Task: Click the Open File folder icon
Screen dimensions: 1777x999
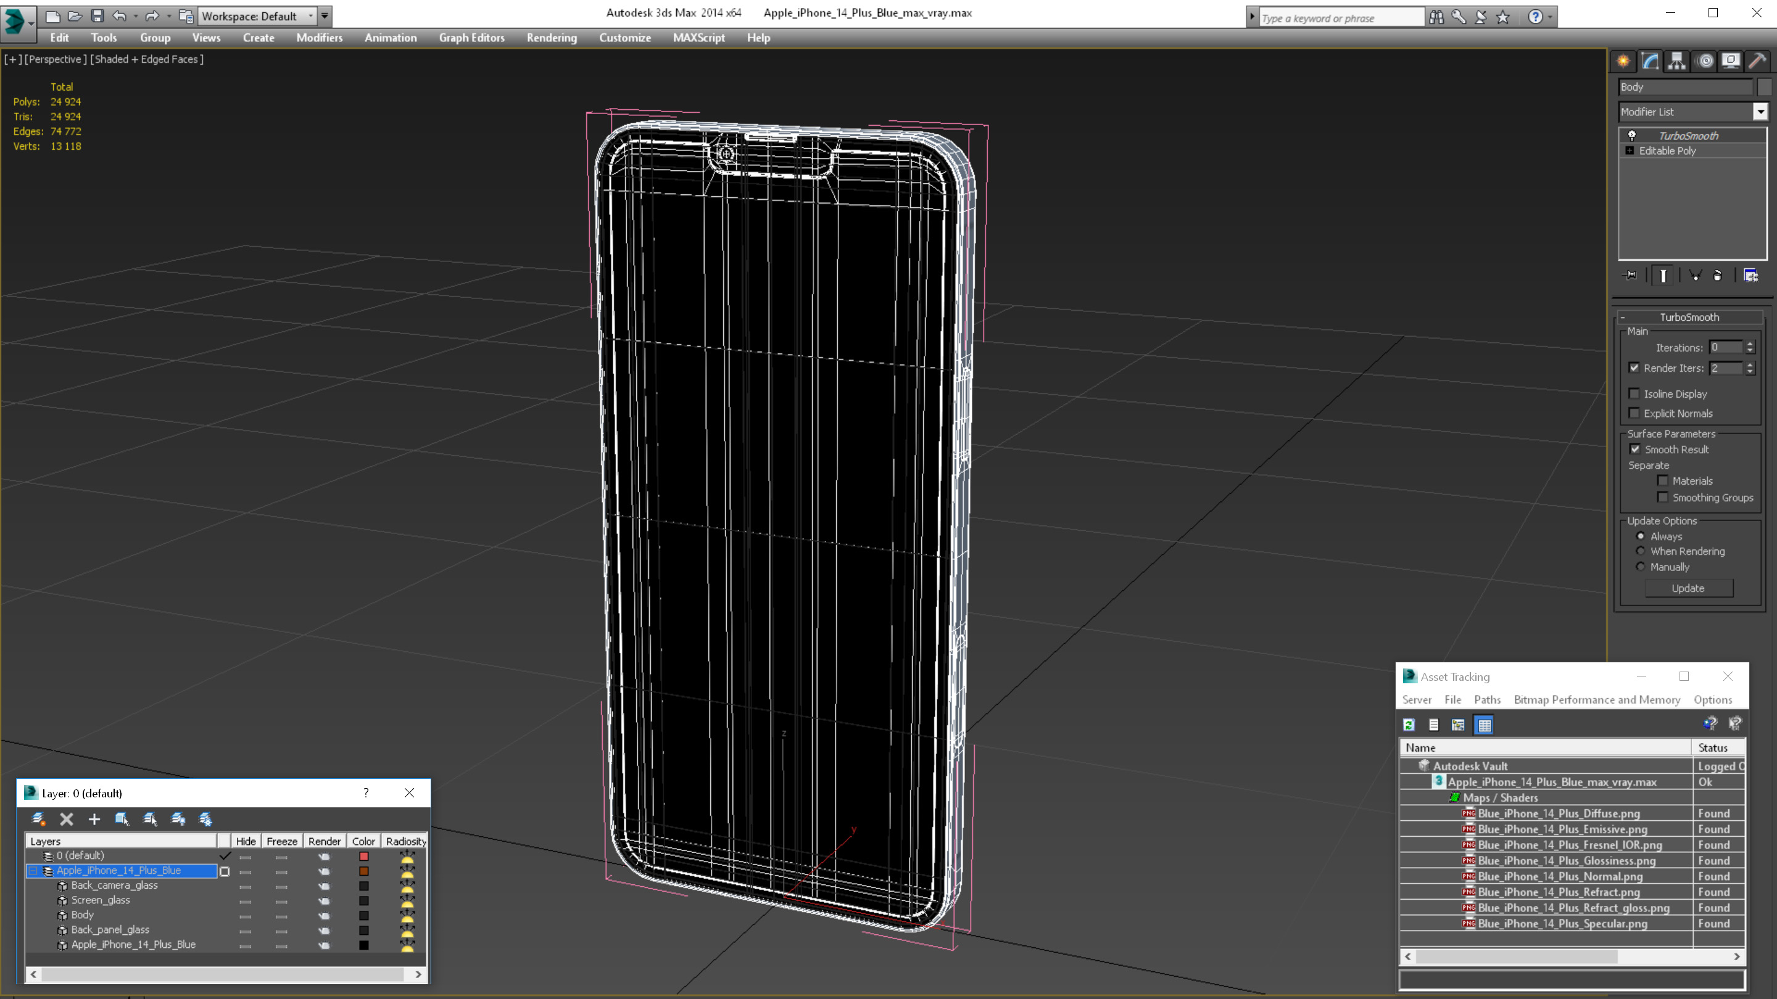Action: [75, 16]
